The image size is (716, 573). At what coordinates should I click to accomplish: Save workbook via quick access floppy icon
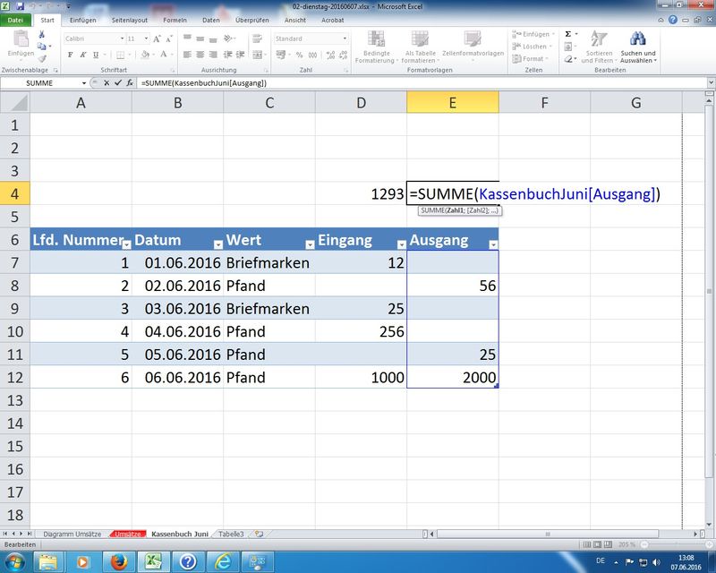21,7
